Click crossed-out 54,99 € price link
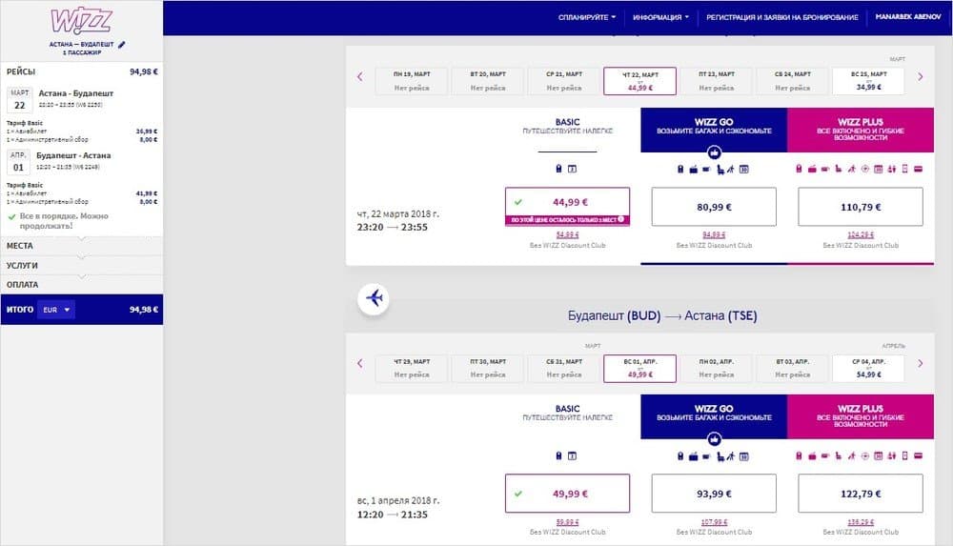Viewport: 953px width, 546px height. click(567, 234)
